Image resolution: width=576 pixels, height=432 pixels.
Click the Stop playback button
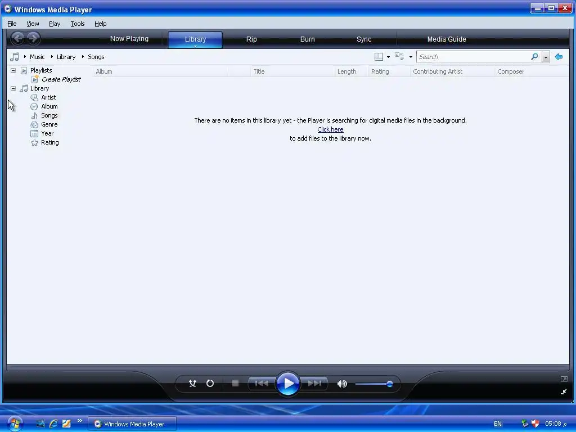[x=236, y=384]
